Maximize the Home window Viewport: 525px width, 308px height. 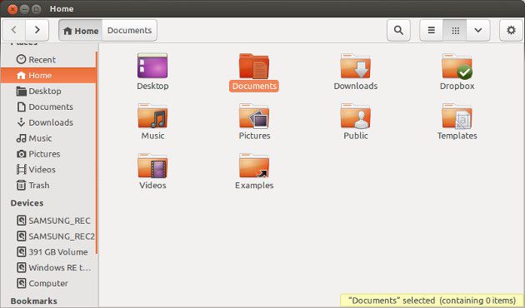click(x=36, y=9)
